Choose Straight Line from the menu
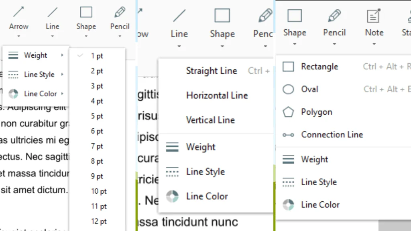 pyautogui.click(x=212, y=71)
